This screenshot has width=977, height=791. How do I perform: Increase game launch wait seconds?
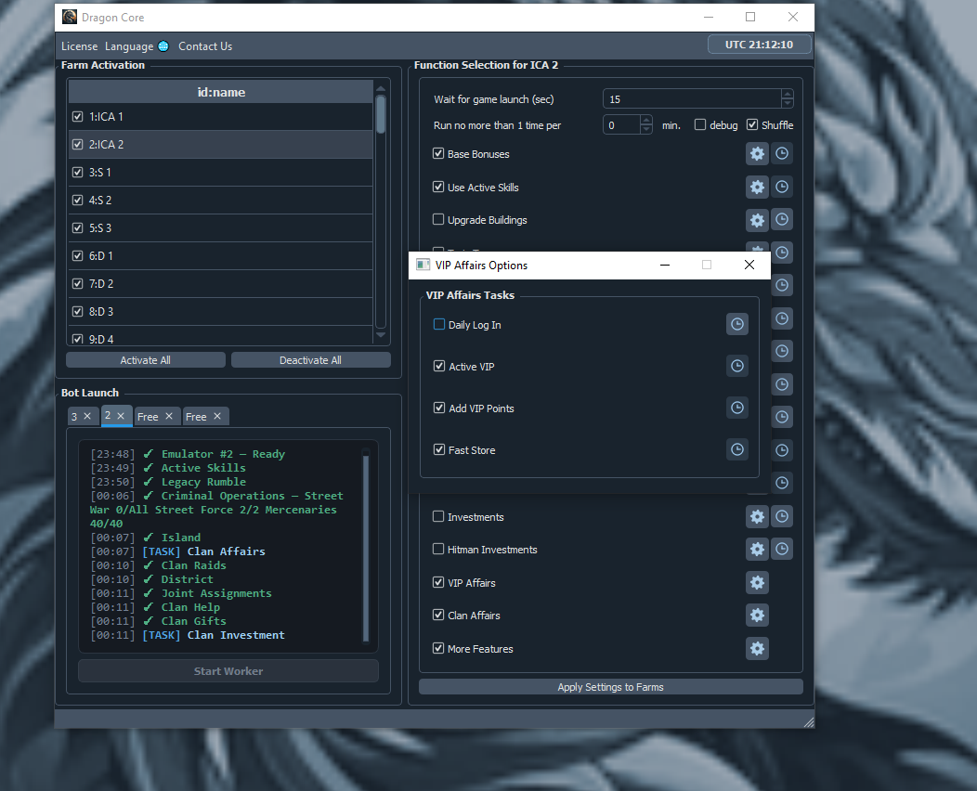point(788,94)
